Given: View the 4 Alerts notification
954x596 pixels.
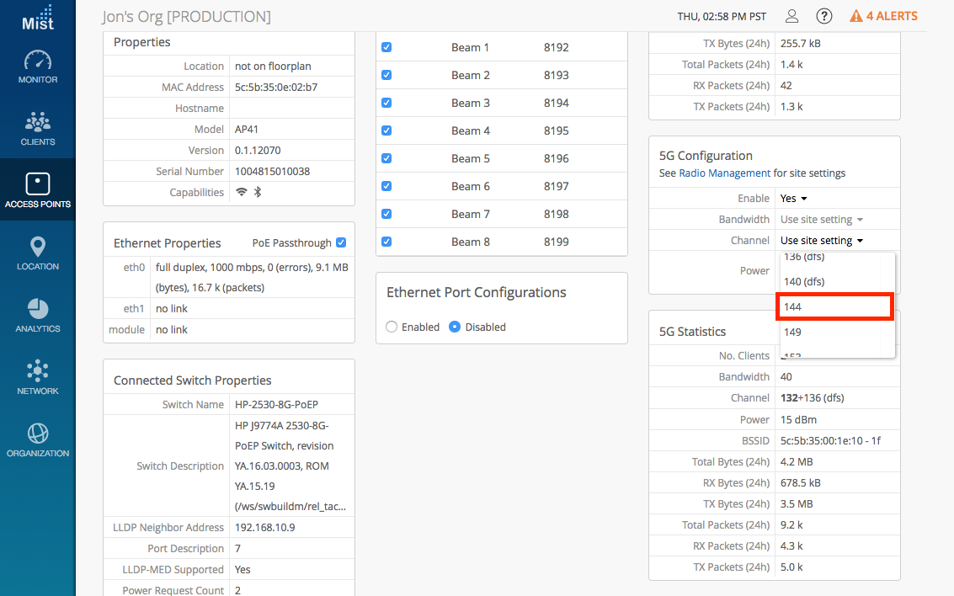Looking at the screenshot, I should [x=883, y=16].
